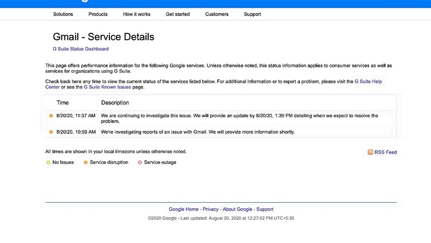
Task: Click the Description column header
Action: click(x=115, y=103)
